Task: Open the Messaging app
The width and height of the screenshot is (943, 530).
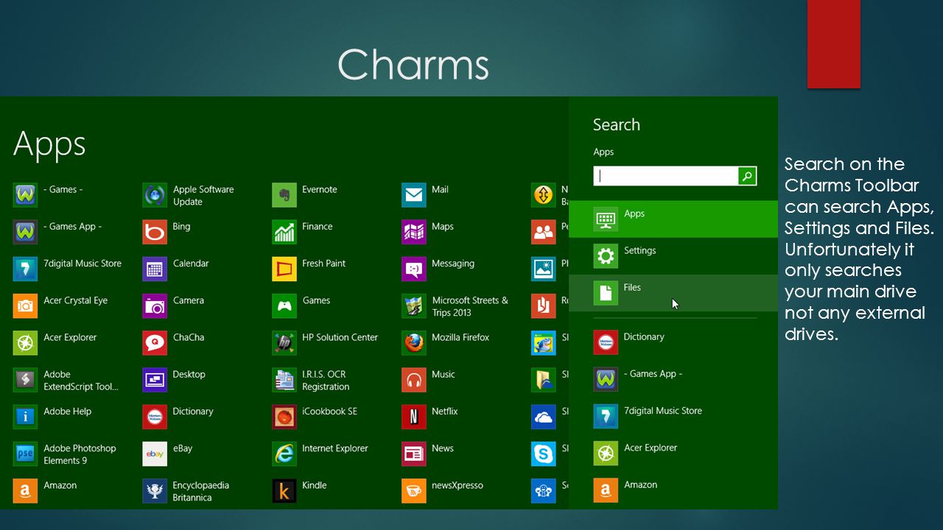Action: click(x=438, y=269)
